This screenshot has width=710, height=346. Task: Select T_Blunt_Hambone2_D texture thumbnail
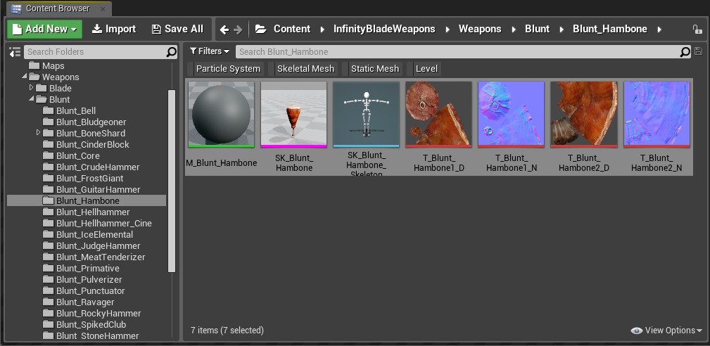(584, 115)
